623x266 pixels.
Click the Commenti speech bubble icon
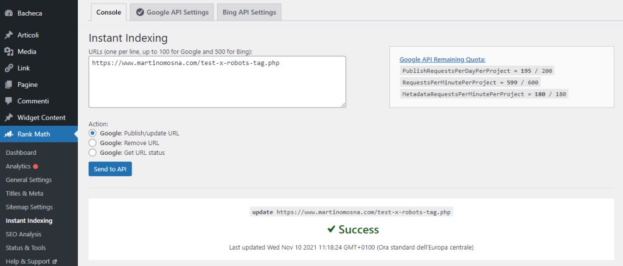[x=9, y=101]
